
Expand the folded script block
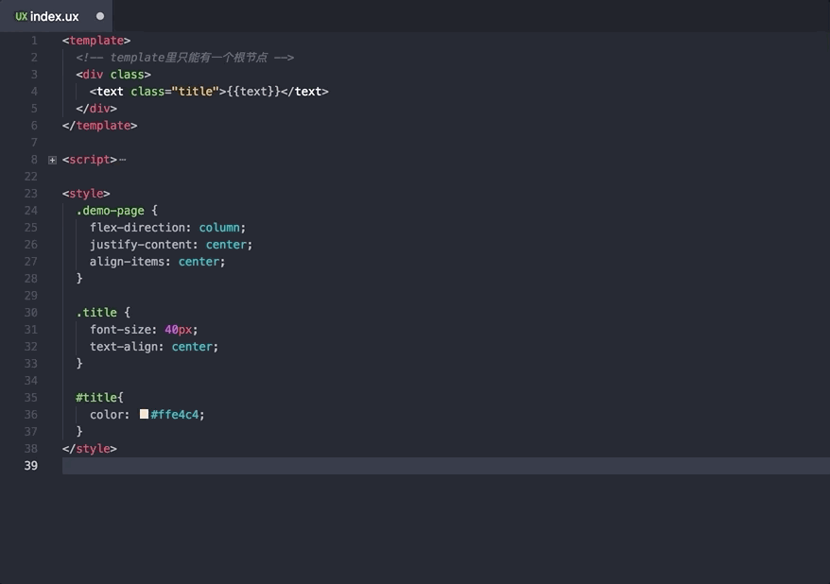point(52,160)
